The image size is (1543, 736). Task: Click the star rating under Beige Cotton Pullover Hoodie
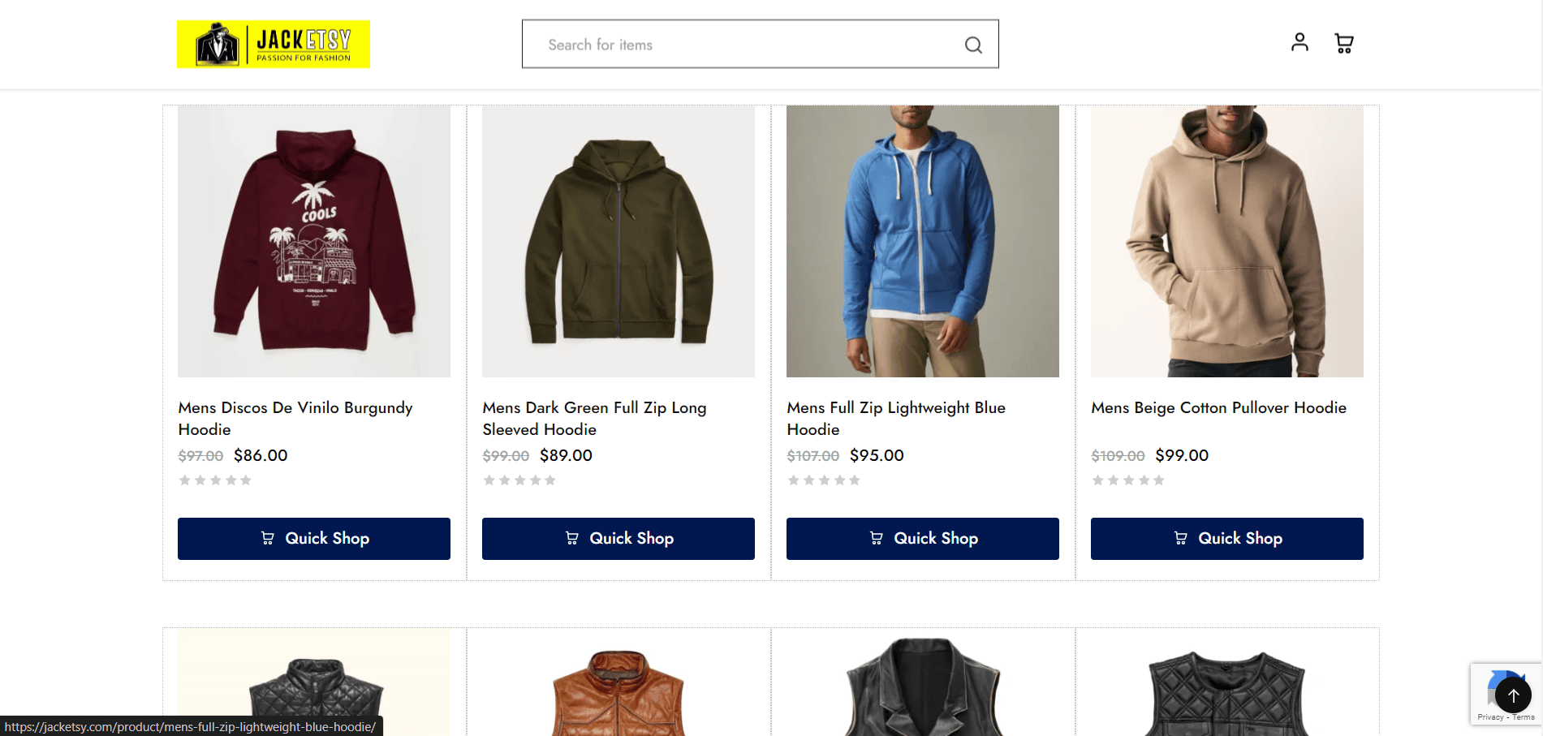tap(1128, 480)
